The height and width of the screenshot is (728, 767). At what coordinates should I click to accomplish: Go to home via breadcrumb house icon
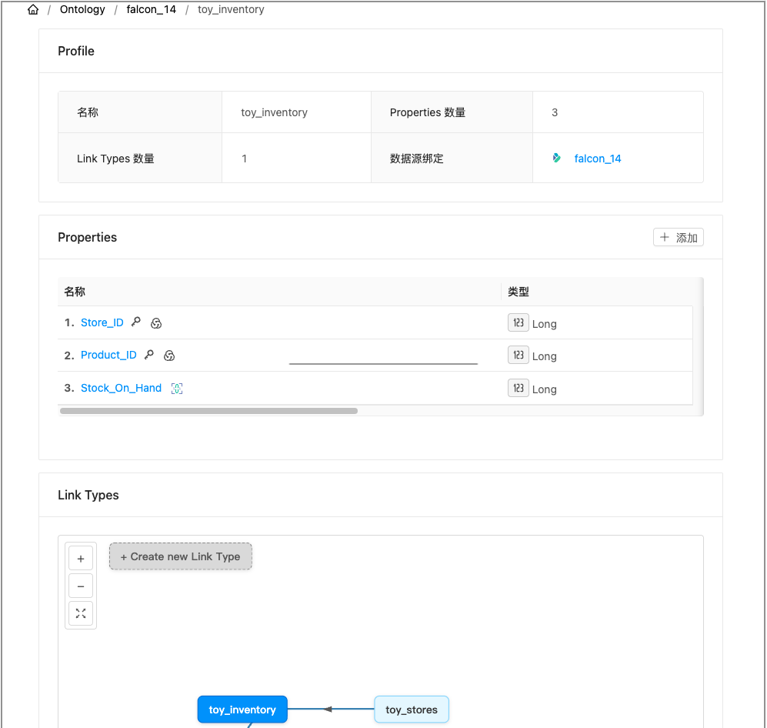[x=33, y=9]
